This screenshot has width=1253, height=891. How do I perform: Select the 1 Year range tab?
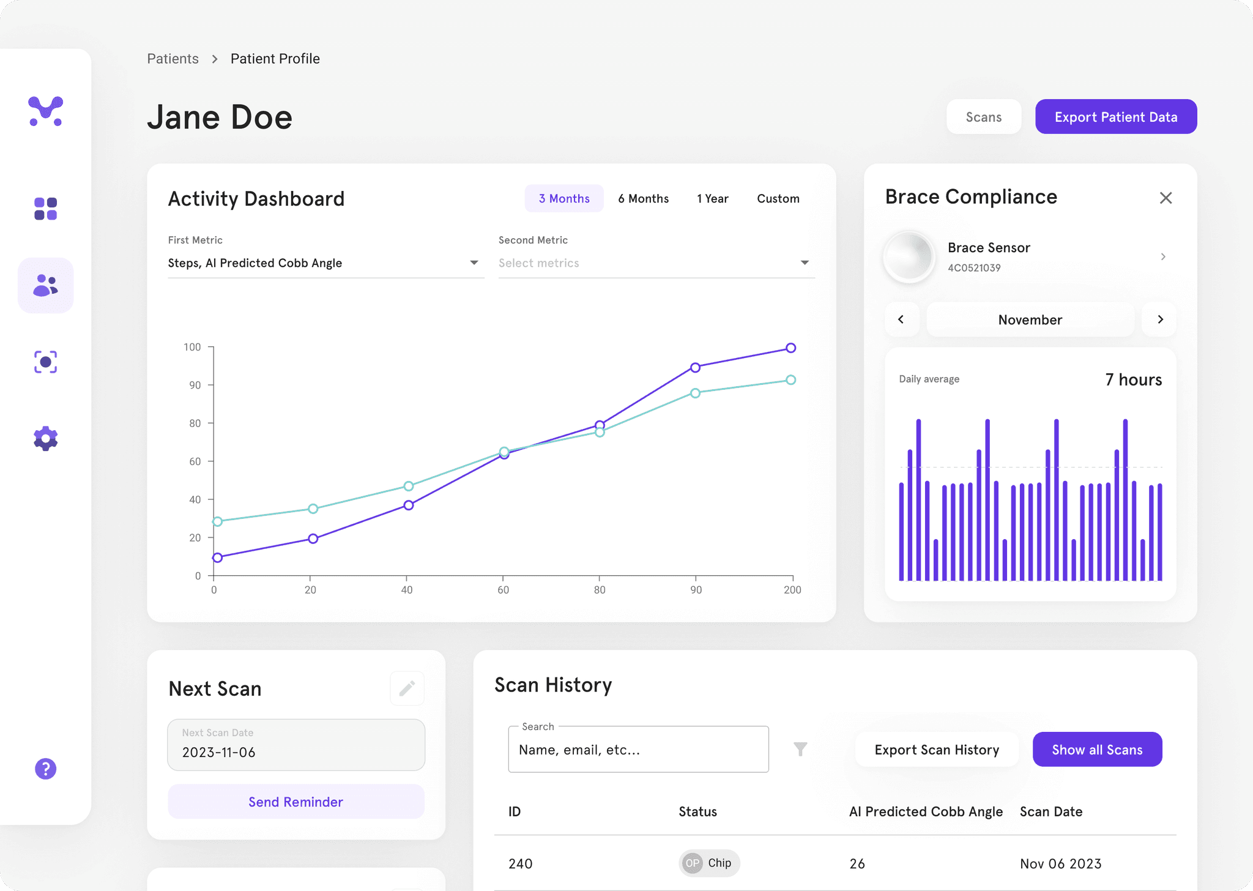pyautogui.click(x=712, y=198)
